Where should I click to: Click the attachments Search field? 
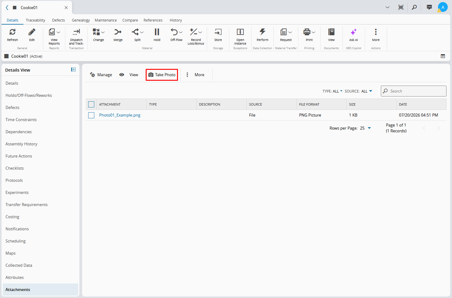[413, 91]
